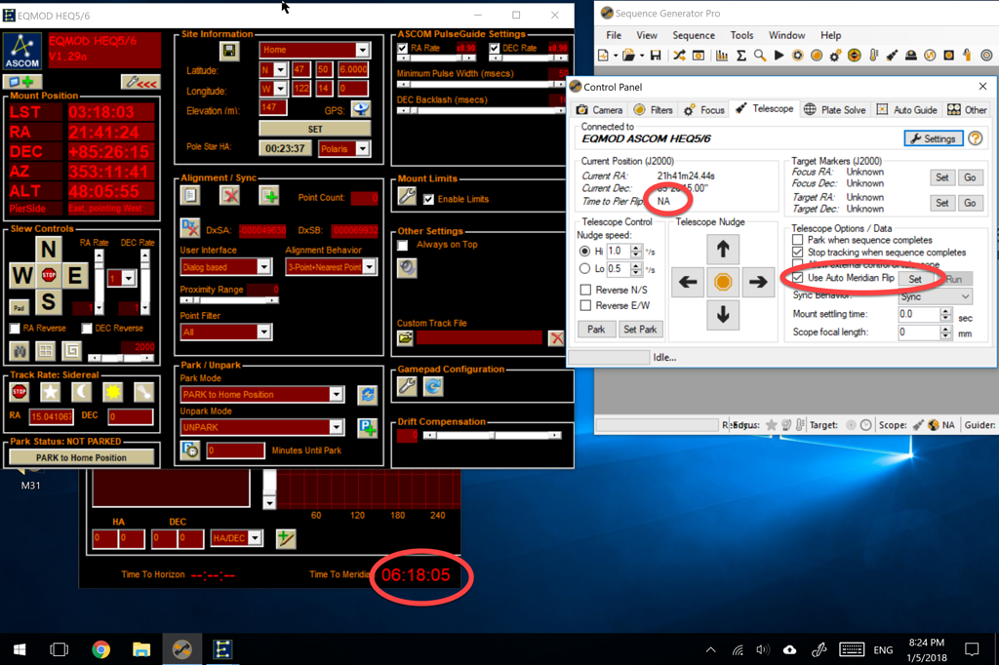Open the Alignment Behavior dropdown
The width and height of the screenshot is (999, 665).
(x=369, y=267)
